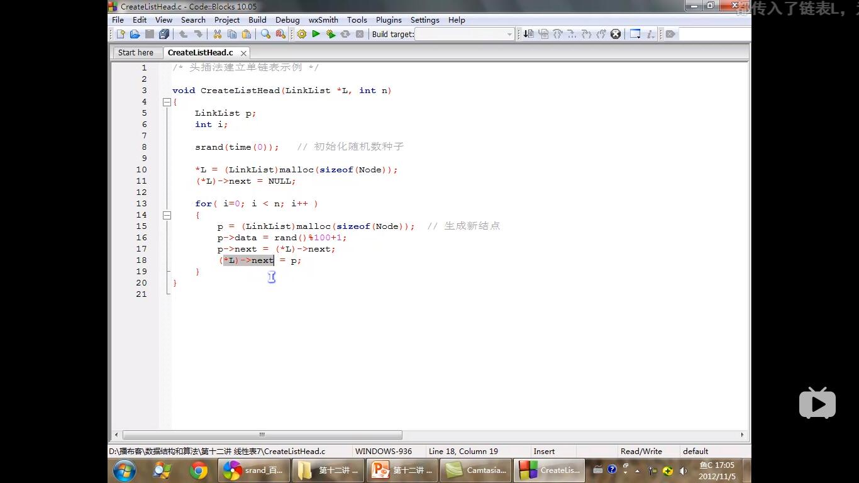This screenshot has height=483, width=859.
Task: Open the Build target dropdown
Action: pyautogui.click(x=509, y=35)
